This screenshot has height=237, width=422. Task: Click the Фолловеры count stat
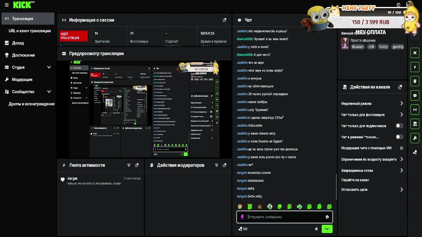139,37
